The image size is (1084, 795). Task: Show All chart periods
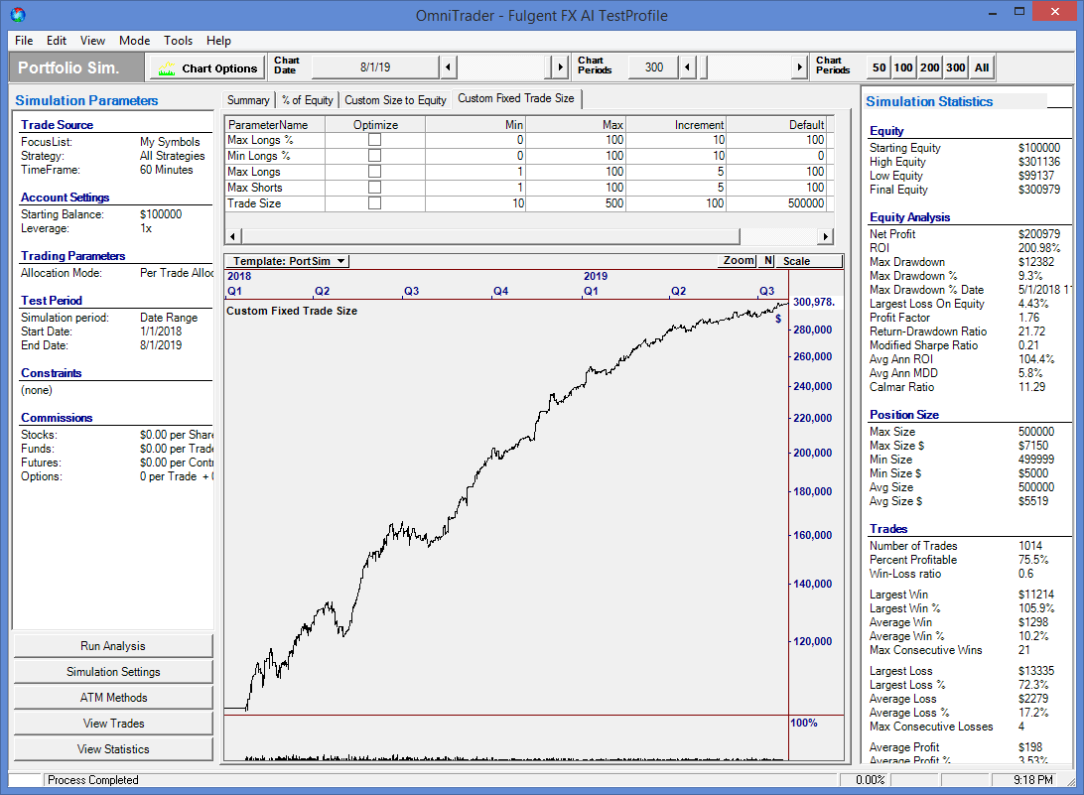(982, 67)
